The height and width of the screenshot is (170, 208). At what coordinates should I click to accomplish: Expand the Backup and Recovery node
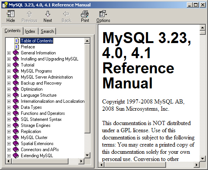click(9, 83)
